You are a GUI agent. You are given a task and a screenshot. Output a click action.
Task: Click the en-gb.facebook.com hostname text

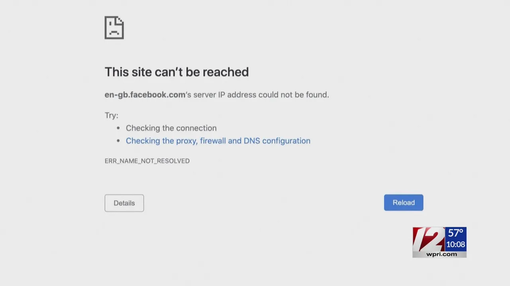click(x=145, y=95)
